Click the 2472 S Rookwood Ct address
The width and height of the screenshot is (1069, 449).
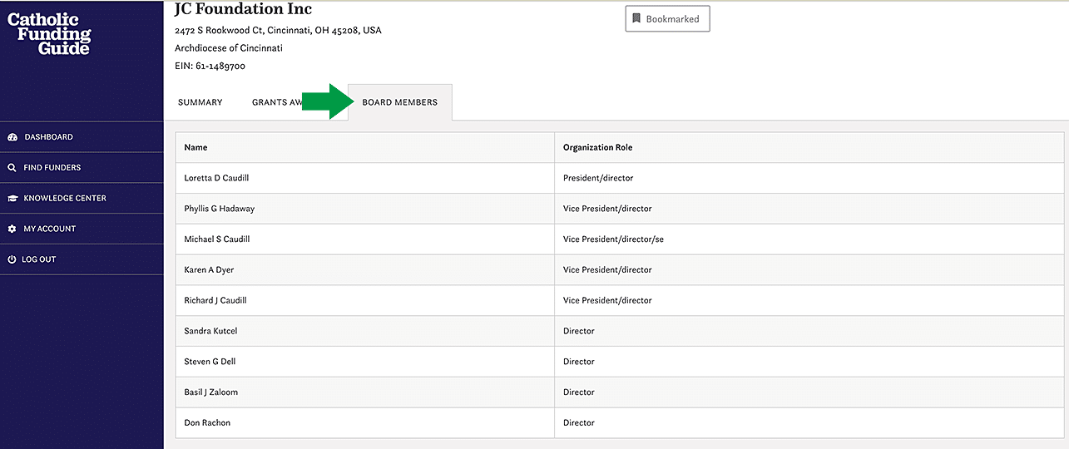[x=278, y=31]
